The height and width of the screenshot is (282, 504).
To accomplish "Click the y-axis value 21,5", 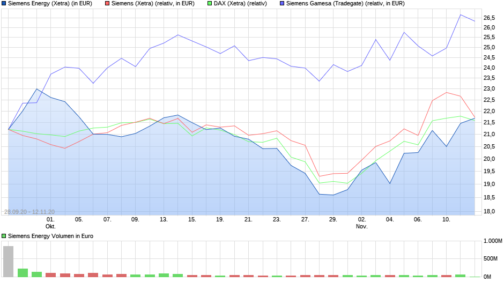I will pos(489,123).
